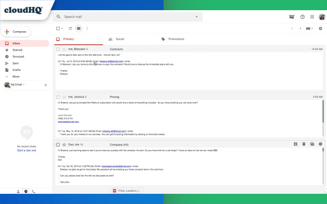This screenshot has width=327, height=204.
Task: Archive the Company Info email
Action: pos(296,144)
